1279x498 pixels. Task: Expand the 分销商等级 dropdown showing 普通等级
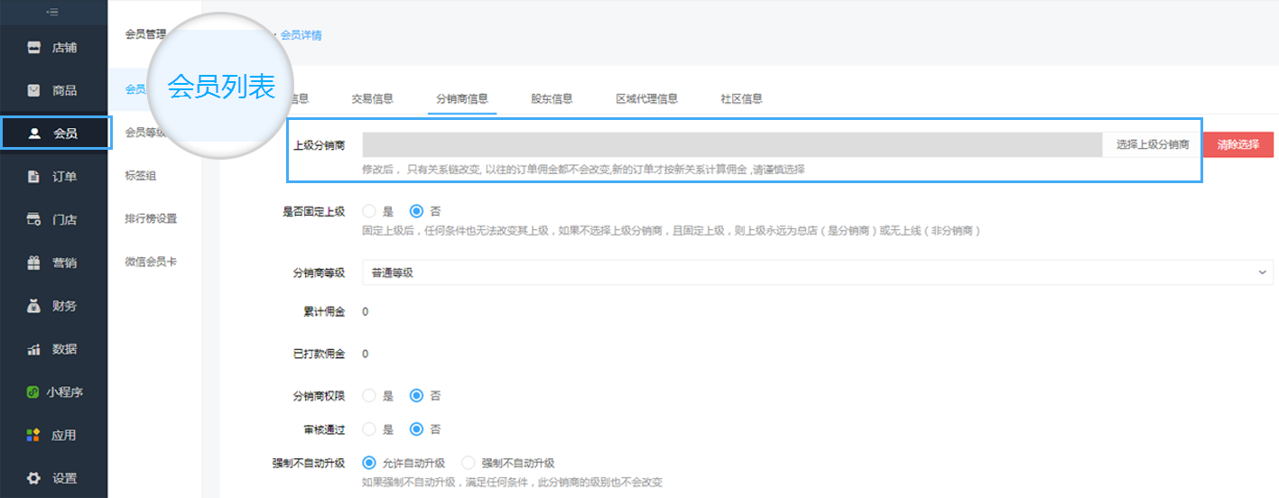pos(818,272)
